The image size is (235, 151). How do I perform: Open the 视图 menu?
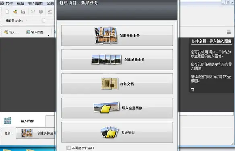[21, 3]
